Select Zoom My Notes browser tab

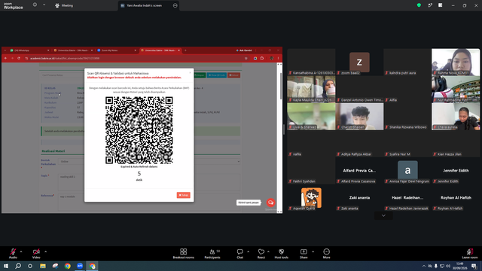(x=116, y=50)
